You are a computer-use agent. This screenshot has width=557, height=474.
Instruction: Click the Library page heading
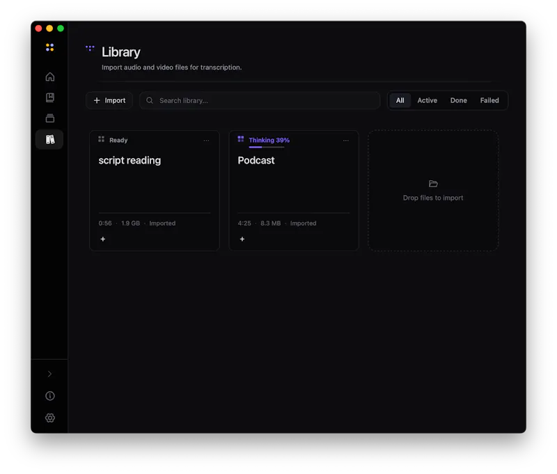coord(120,52)
